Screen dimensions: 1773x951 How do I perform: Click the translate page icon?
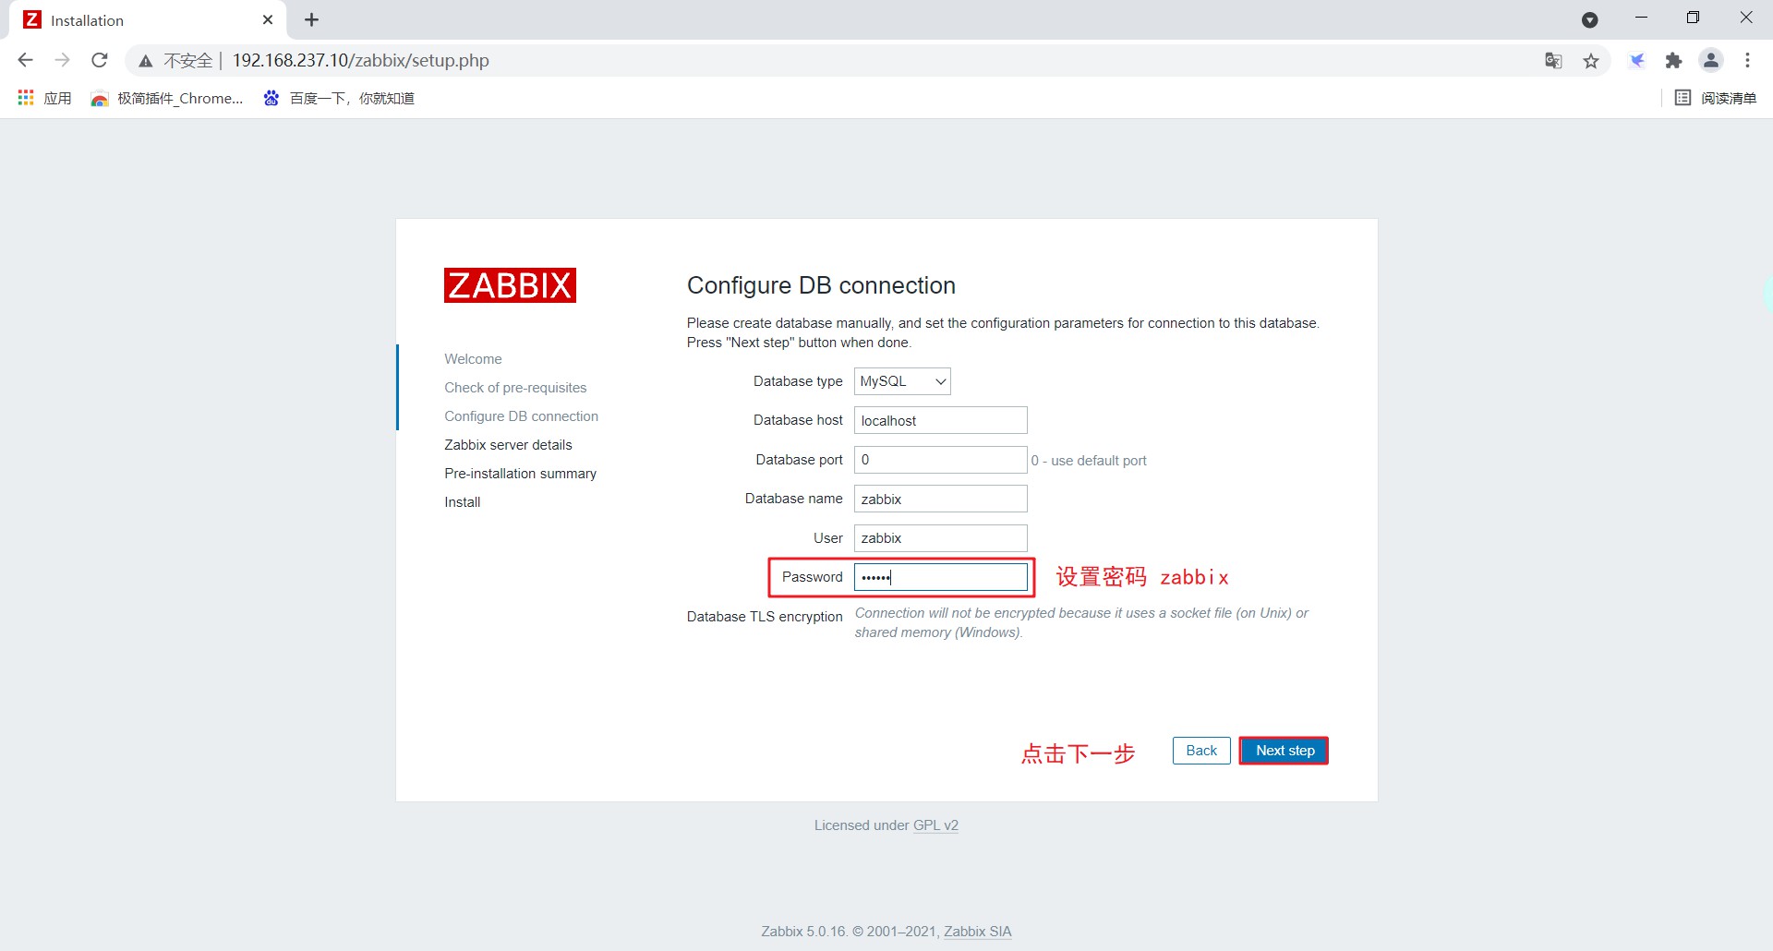point(1553,61)
